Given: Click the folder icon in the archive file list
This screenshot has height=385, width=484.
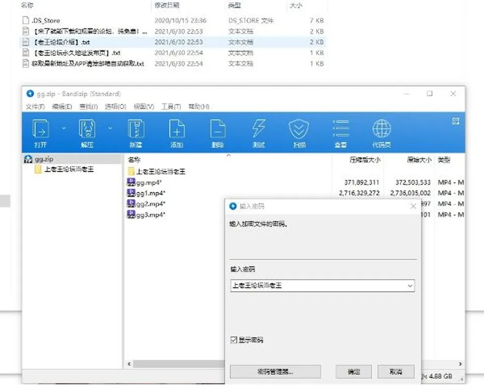Looking at the screenshot, I should (131, 171).
